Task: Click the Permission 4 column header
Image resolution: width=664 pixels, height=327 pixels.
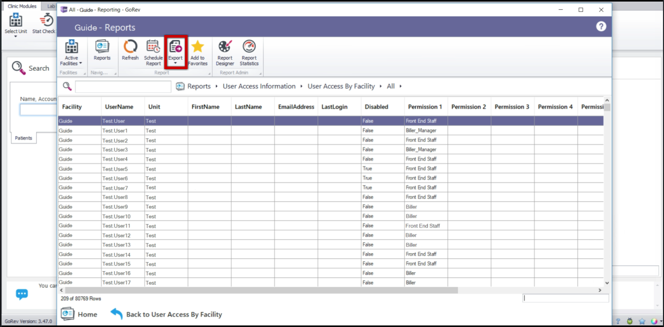Action: (x=556, y=107)
